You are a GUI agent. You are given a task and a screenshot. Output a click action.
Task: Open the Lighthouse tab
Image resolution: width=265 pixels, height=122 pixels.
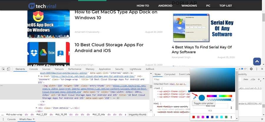coord(135,69)
